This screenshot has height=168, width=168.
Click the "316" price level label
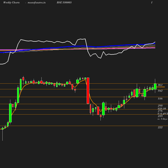coord(160,98)
